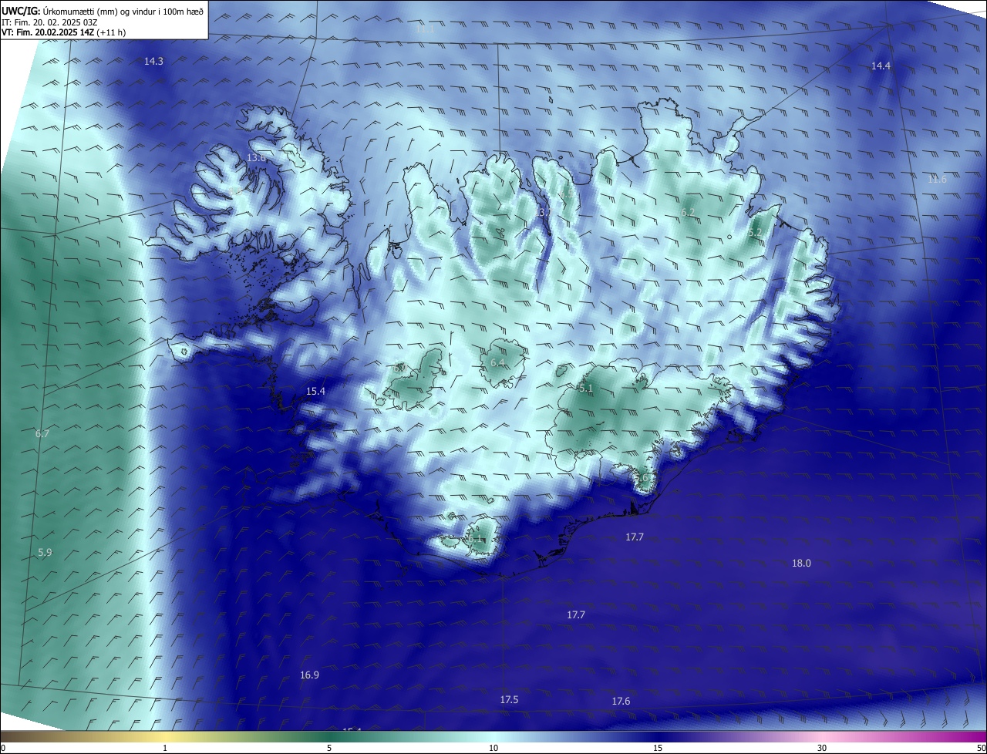Viewport: 987px width, 754px height.
Task: Click the title line 'UWC/IG: Úrkomumætti (mm) og vindur'
Action: pyautogui.click(x=103, y=11)
